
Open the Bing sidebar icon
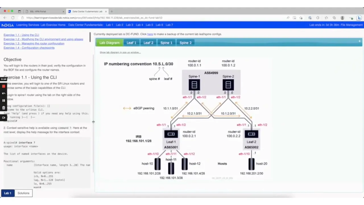[359, 18]
